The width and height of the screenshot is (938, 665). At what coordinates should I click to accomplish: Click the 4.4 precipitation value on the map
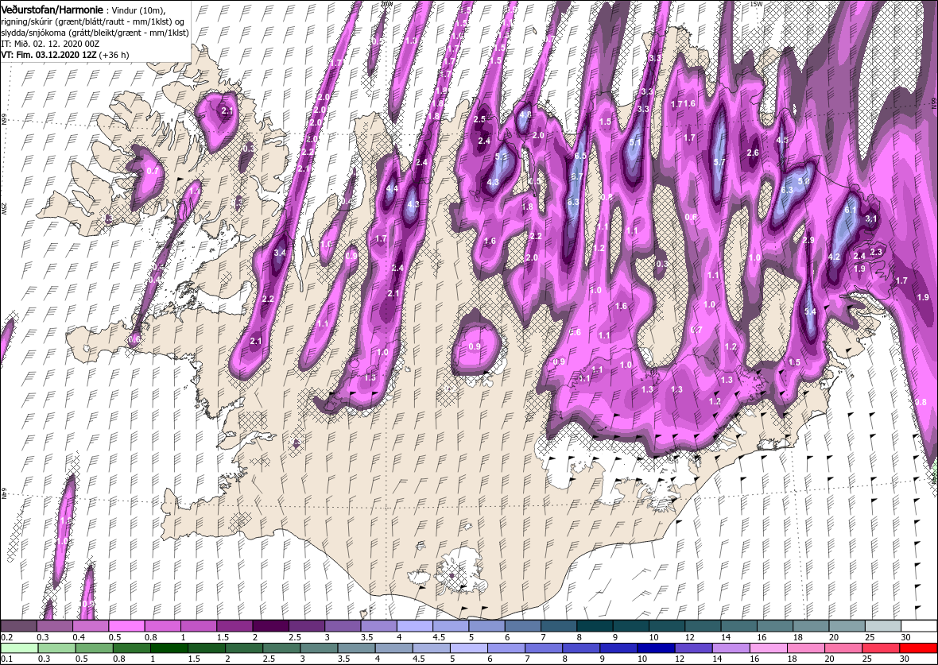point(393,189)
